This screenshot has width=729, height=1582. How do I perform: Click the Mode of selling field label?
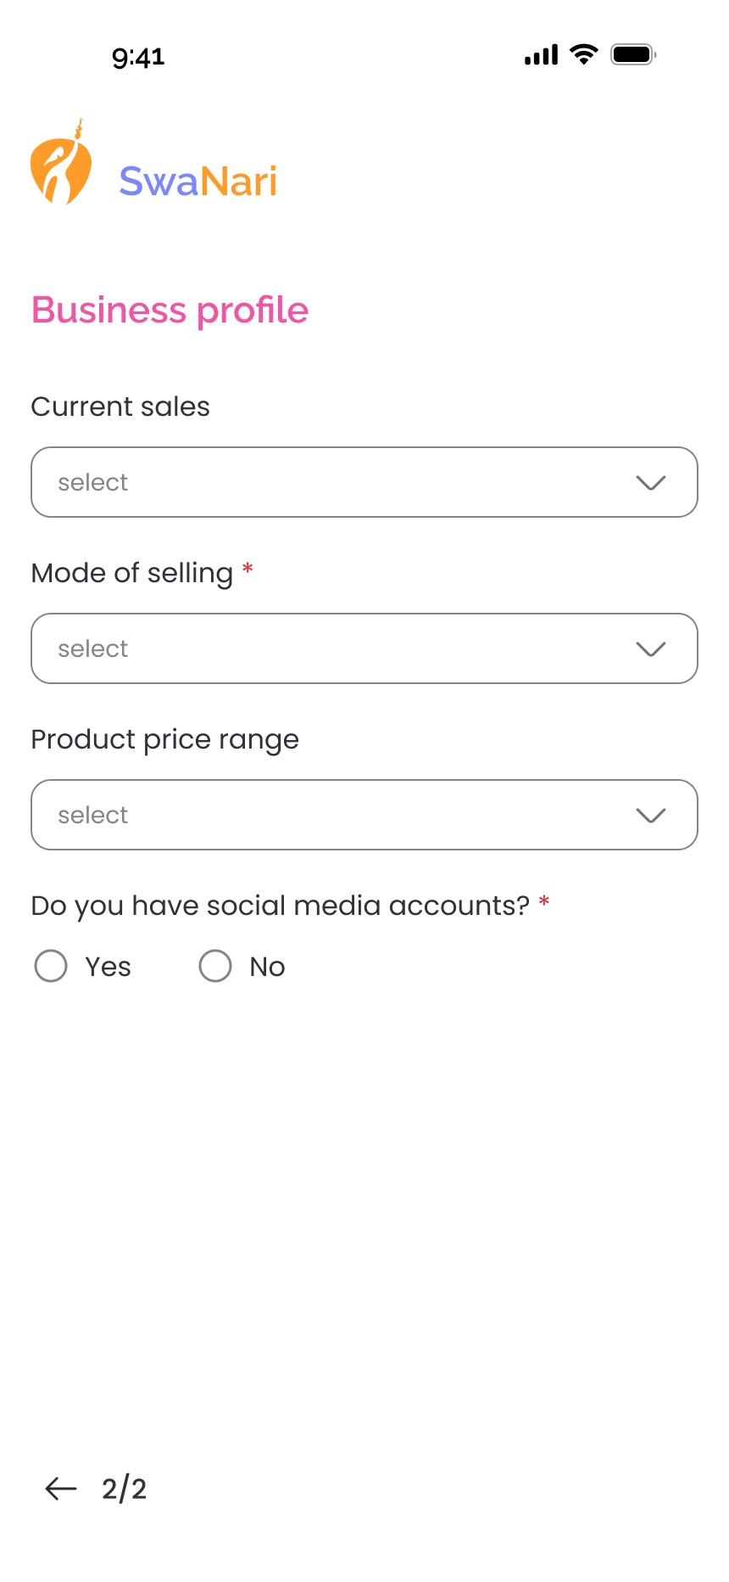point(131,573)
